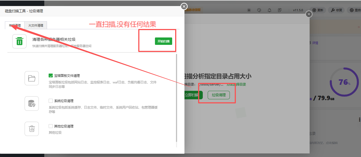Click the 详情 link in the panel
The image size is (361, 157).
(x=315, y=43)
